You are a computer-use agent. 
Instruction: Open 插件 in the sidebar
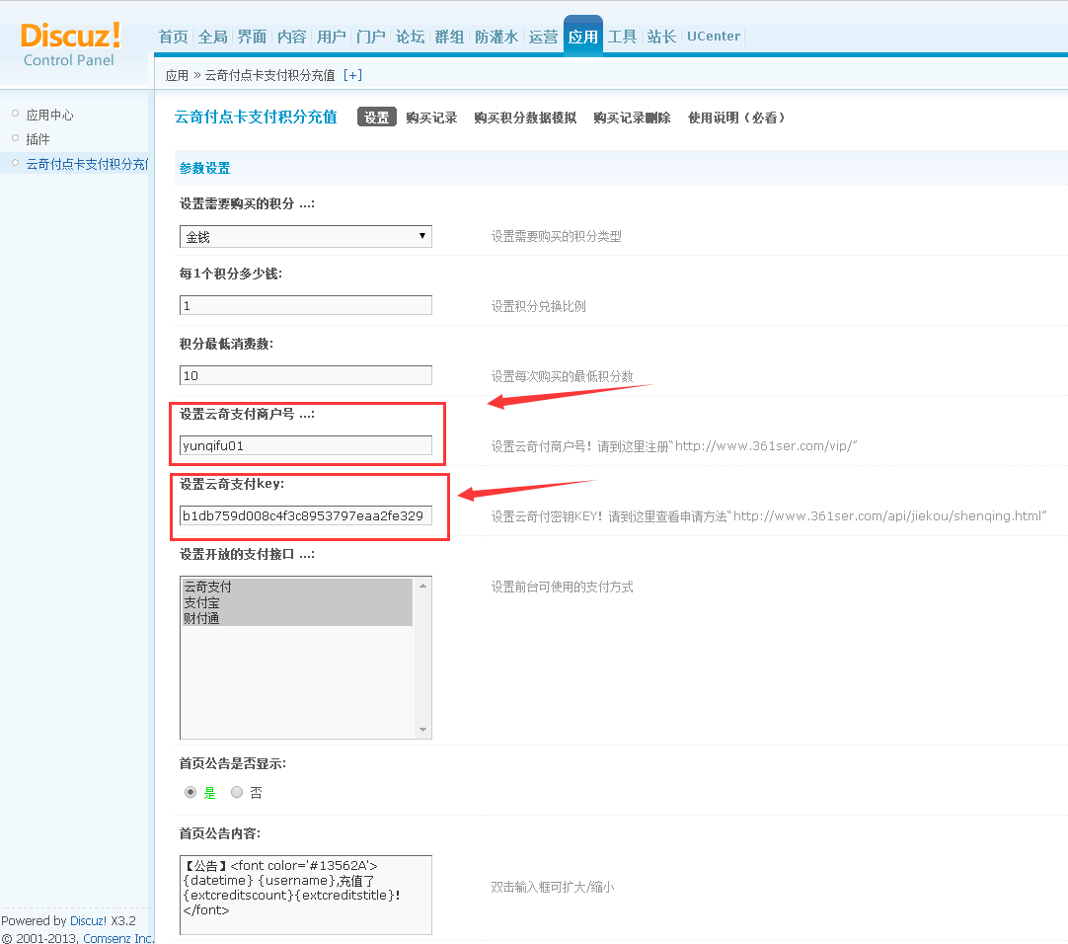pyautogui.click(x=38, y=139)
